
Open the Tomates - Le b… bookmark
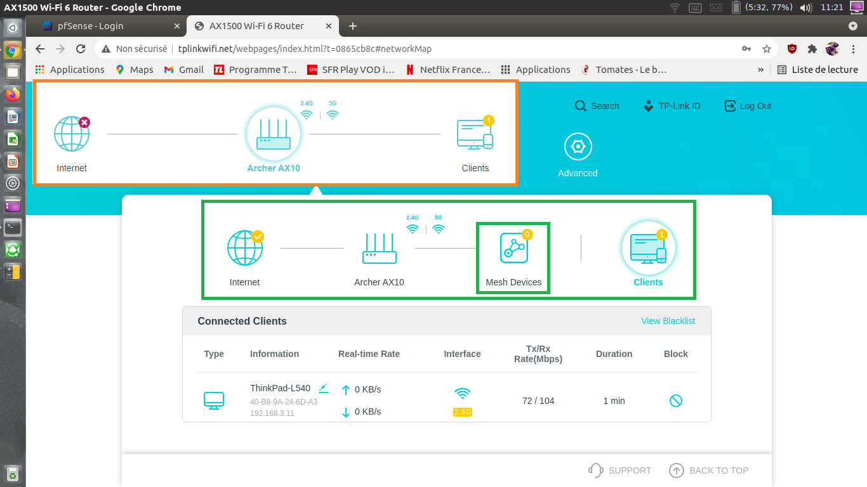[x=625, y=70]
